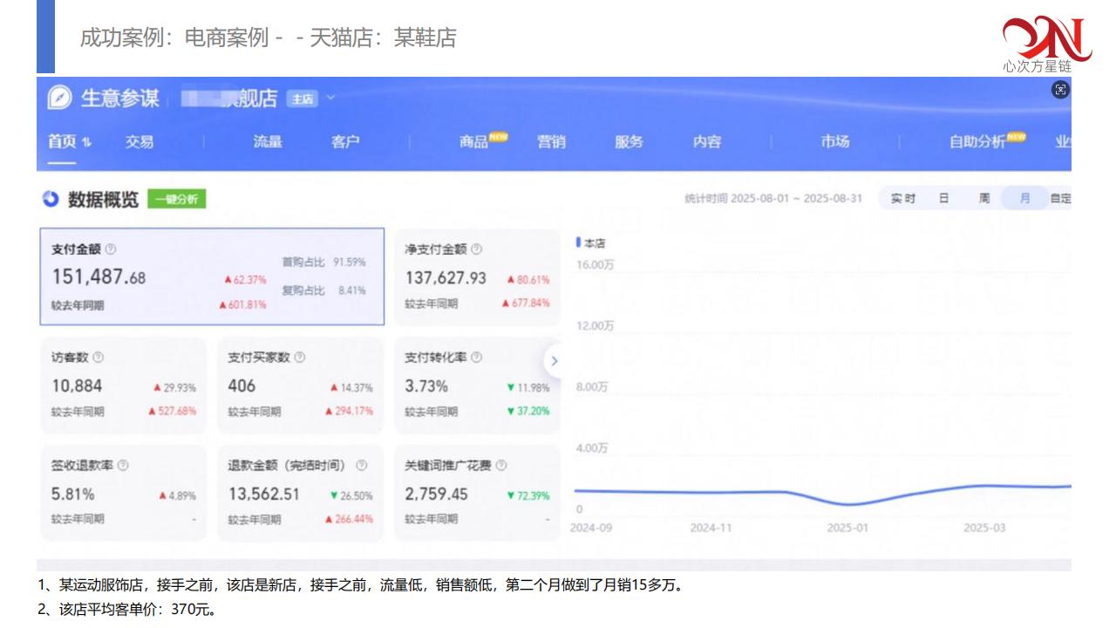The width and height of the screenshot is (1116, 628).
Task: Switch statistics period to 实时
Action: pos(902,199)
